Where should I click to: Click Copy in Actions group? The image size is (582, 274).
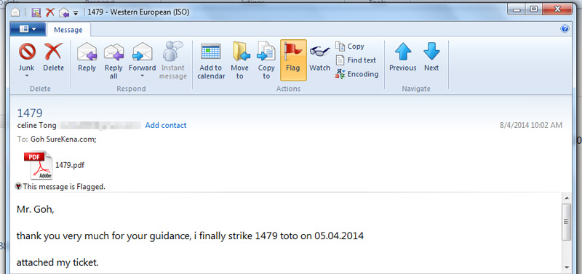[350, 47]
